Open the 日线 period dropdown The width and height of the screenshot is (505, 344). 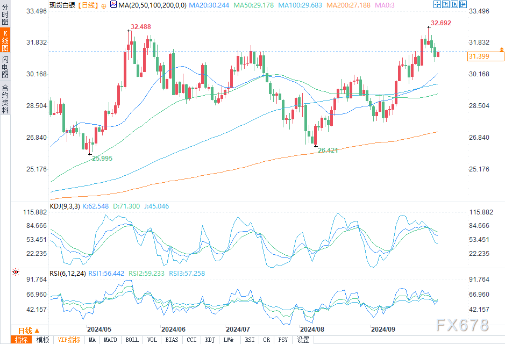click(25, 330)
